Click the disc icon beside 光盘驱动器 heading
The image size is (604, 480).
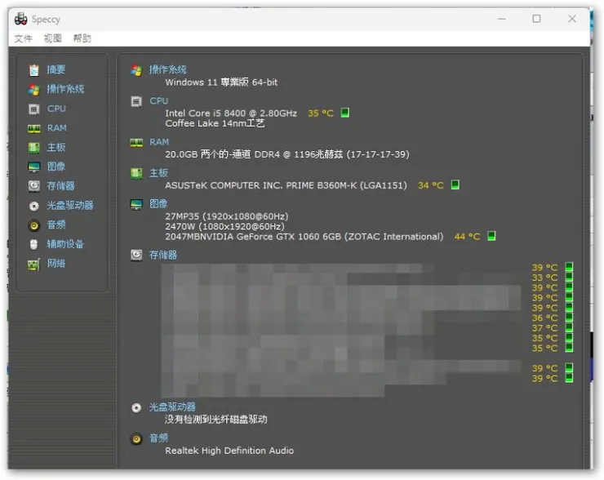(x=136, y=408)
